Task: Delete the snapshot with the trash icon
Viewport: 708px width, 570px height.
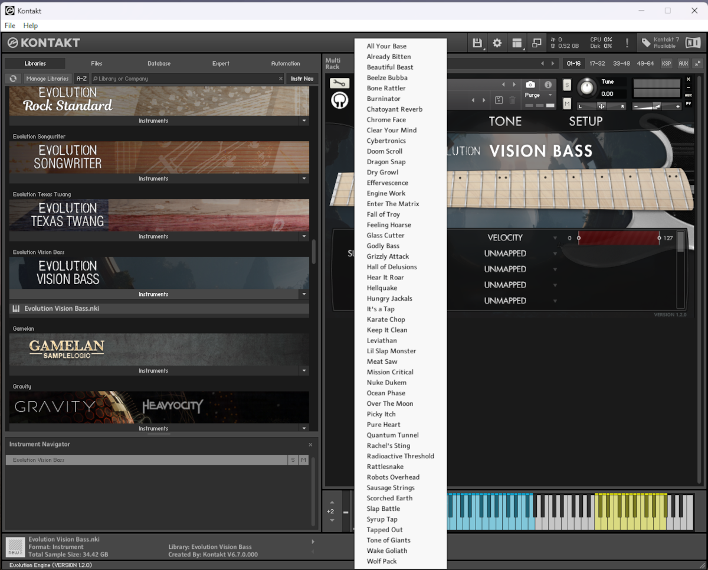Action: 512,100
